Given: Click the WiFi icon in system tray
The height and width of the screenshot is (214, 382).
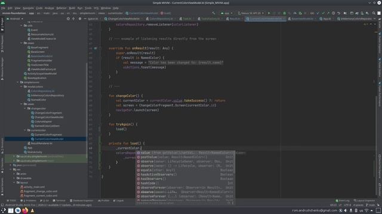Looking at the screenshot, I should [x=366, y=210].
